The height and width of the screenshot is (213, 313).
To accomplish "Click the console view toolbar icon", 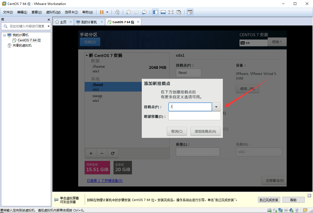I will point(190,12).
